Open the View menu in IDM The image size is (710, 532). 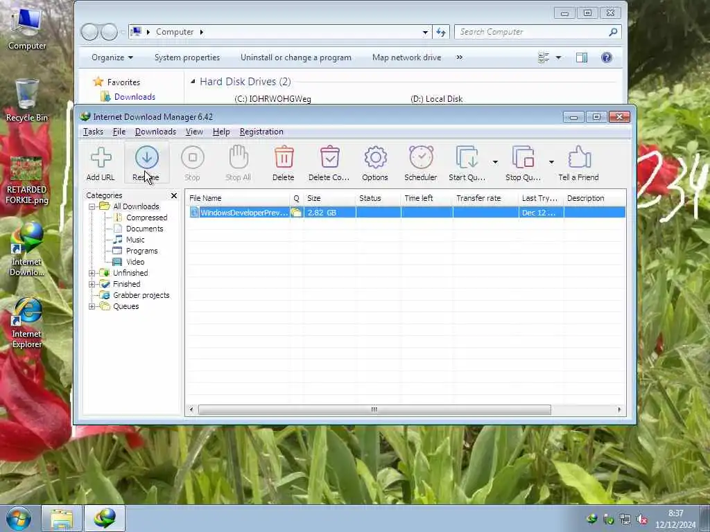pos(194,132)
